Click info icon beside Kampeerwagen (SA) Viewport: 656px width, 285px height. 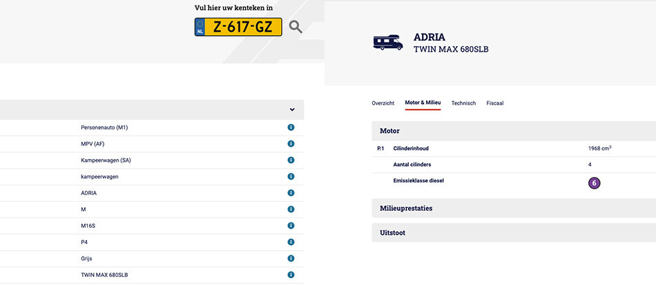pos(291,160)
